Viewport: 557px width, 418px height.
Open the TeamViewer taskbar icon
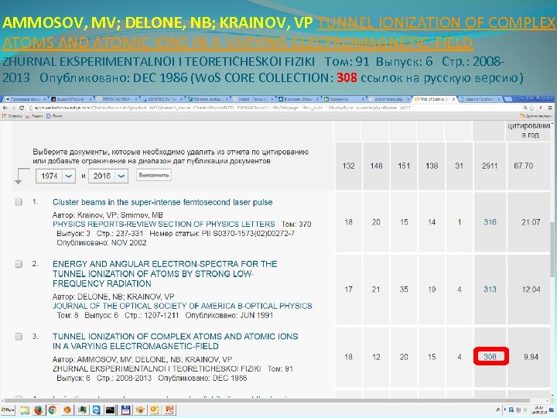pyautogui.click(x=96, y=410)
